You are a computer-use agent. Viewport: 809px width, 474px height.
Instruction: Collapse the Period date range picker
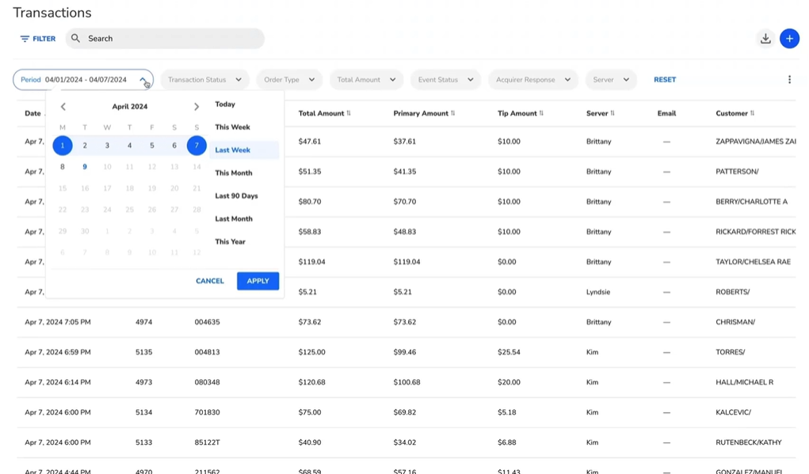point(143,80)
